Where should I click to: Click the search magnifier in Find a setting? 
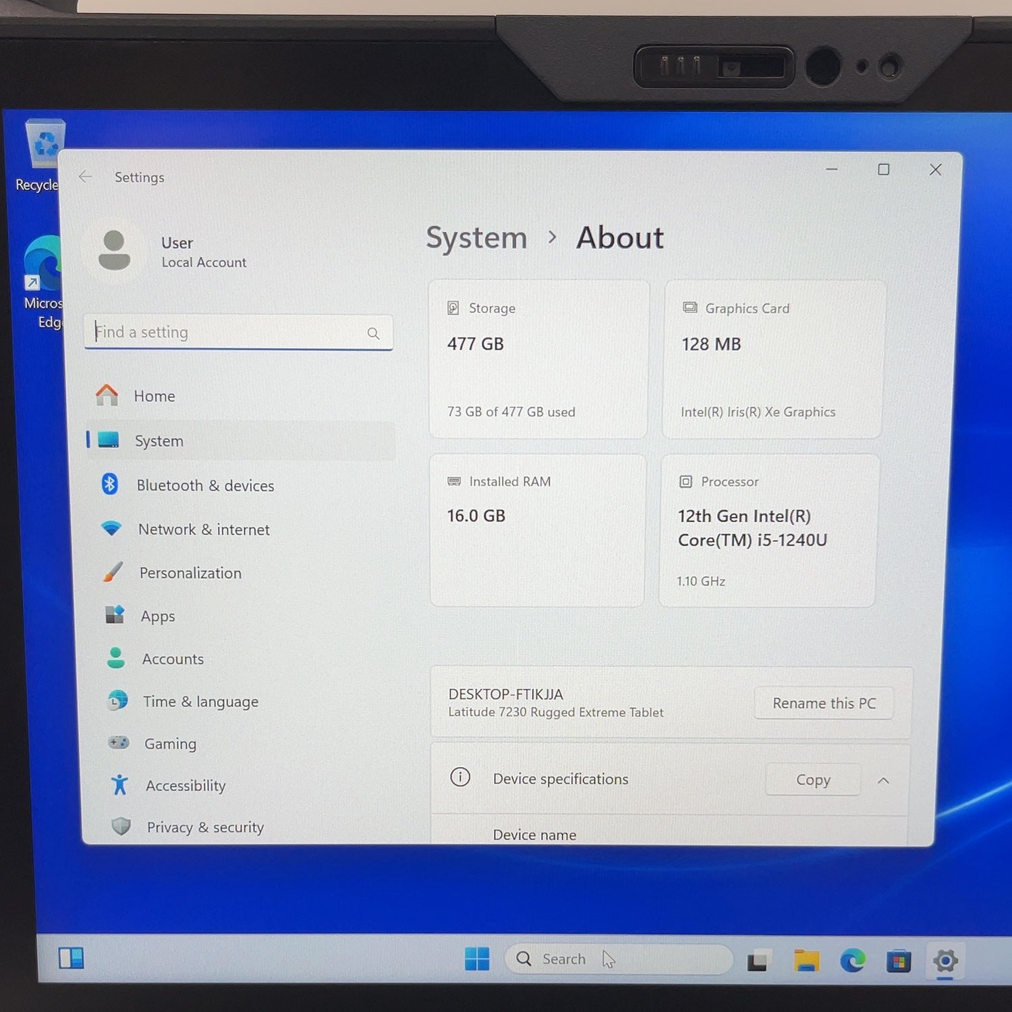[373, 333]
